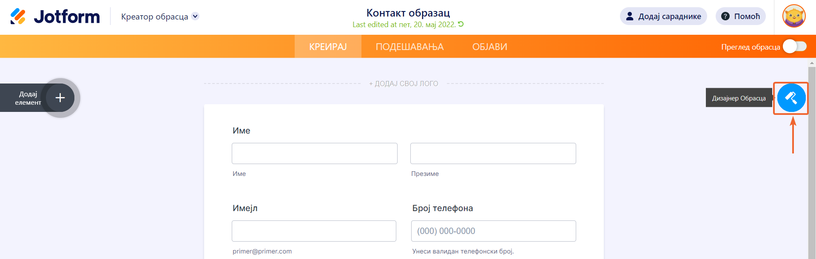Expand the Креатор обрасца dropdown

point(195,16)
